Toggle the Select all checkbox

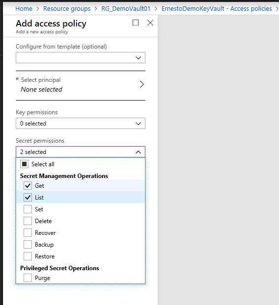click(x=25, y=164)
